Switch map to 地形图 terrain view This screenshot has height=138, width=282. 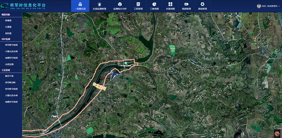coord(8,33)
